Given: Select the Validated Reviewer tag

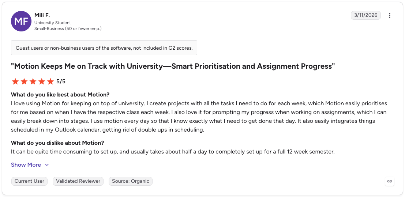Looking at the screenshot, I should (x=78, y=181).
